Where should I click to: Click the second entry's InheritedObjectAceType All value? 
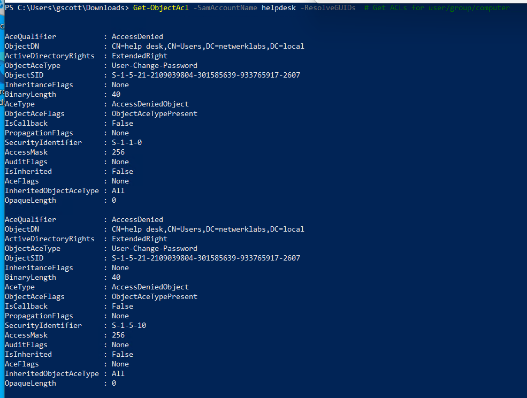click(x=118, y=373)
